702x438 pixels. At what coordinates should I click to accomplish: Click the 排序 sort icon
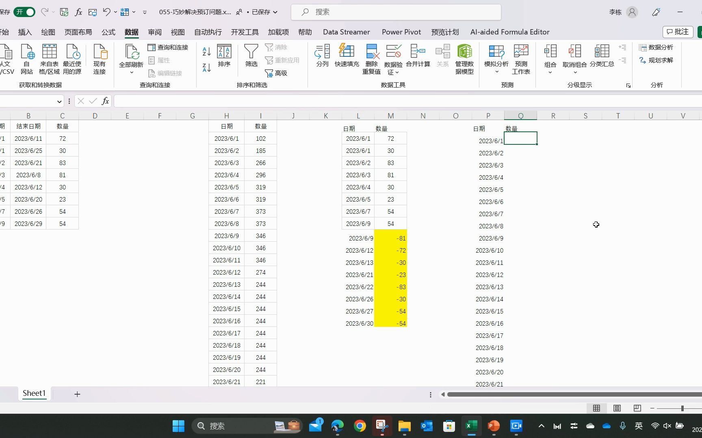click(224, 56)
